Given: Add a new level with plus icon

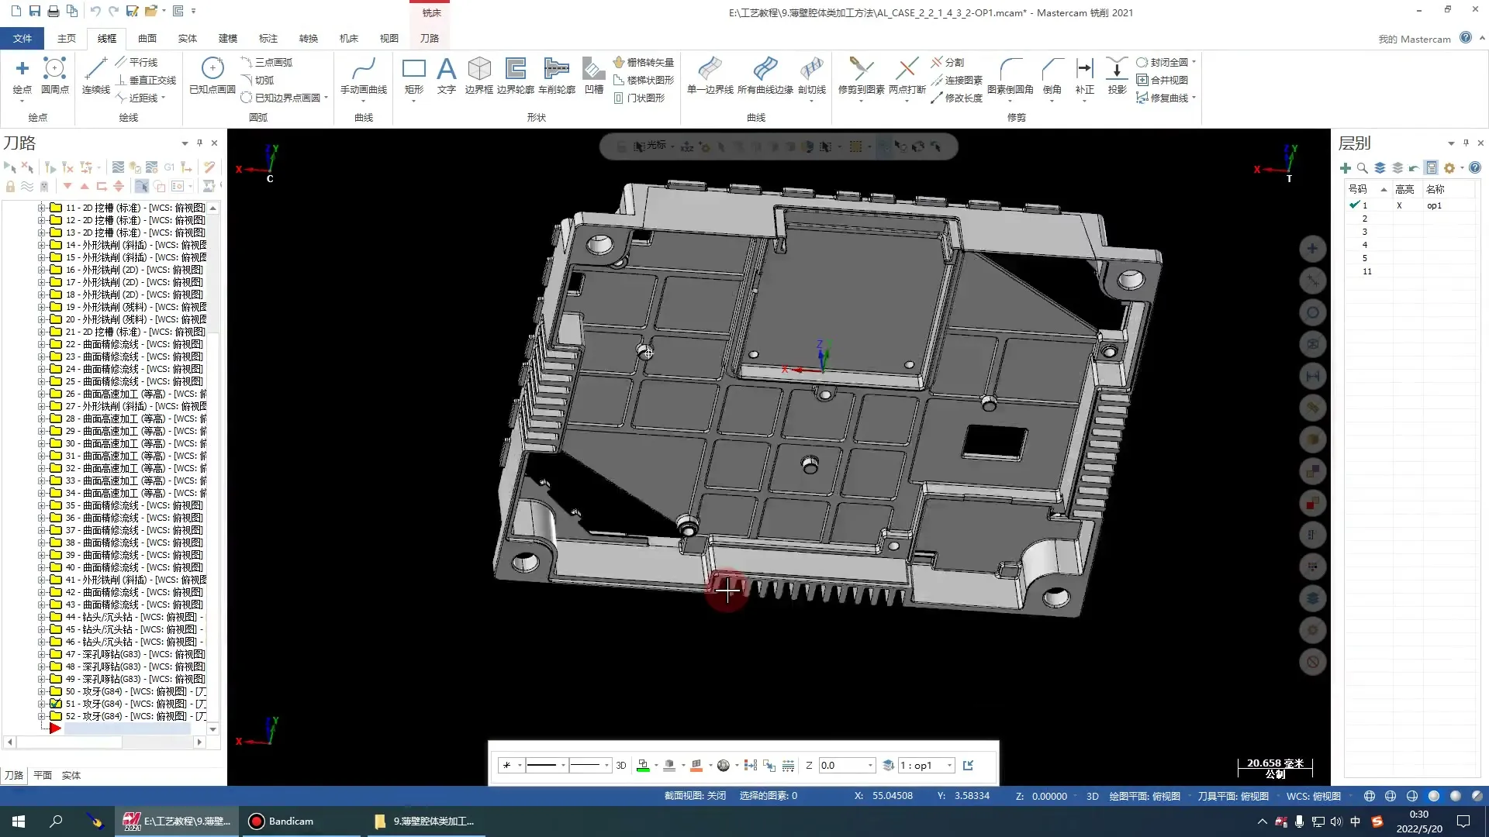Looking at the screenshot, I should coord(1346,168).
